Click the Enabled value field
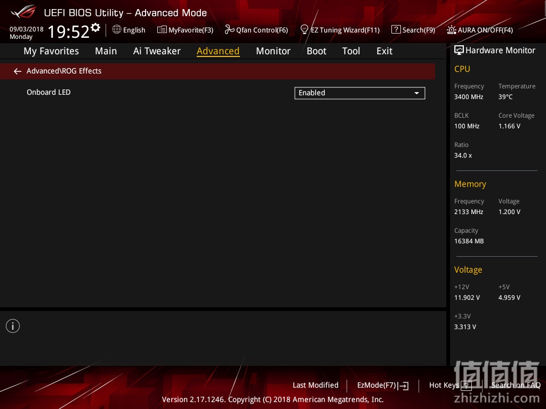The width and height of the screenshot is (546, 409). [360, 93]
